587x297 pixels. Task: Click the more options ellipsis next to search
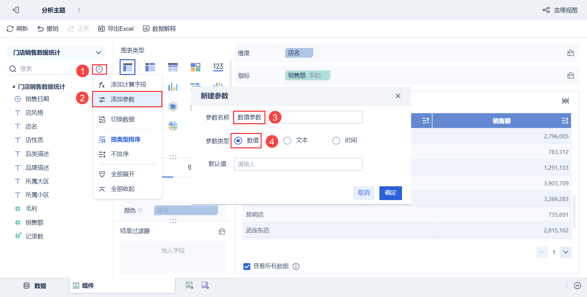(x=99, y=69)
